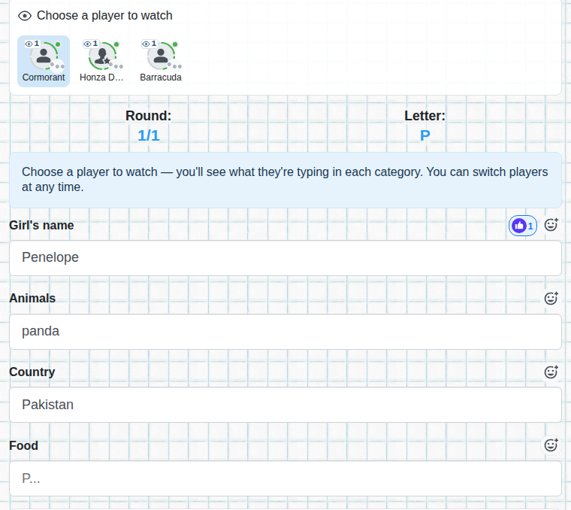Click the Penelope answer field
This screenshot has height=510, width=571.
tap(285, 258)
